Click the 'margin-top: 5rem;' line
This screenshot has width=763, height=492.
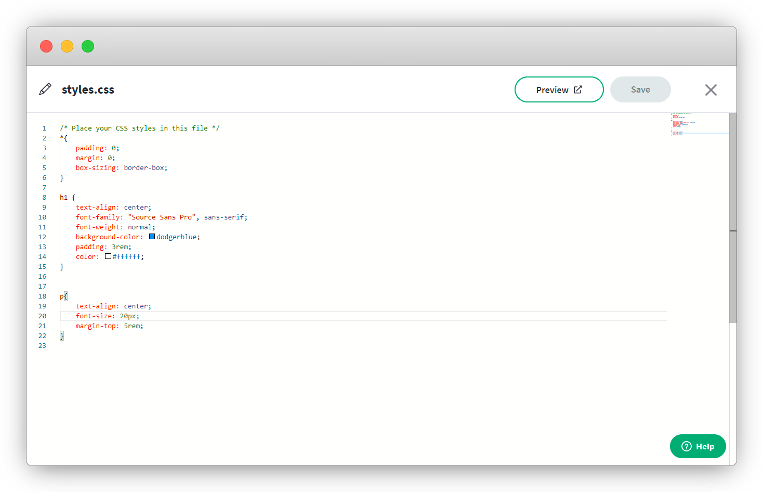pos(110,326)
